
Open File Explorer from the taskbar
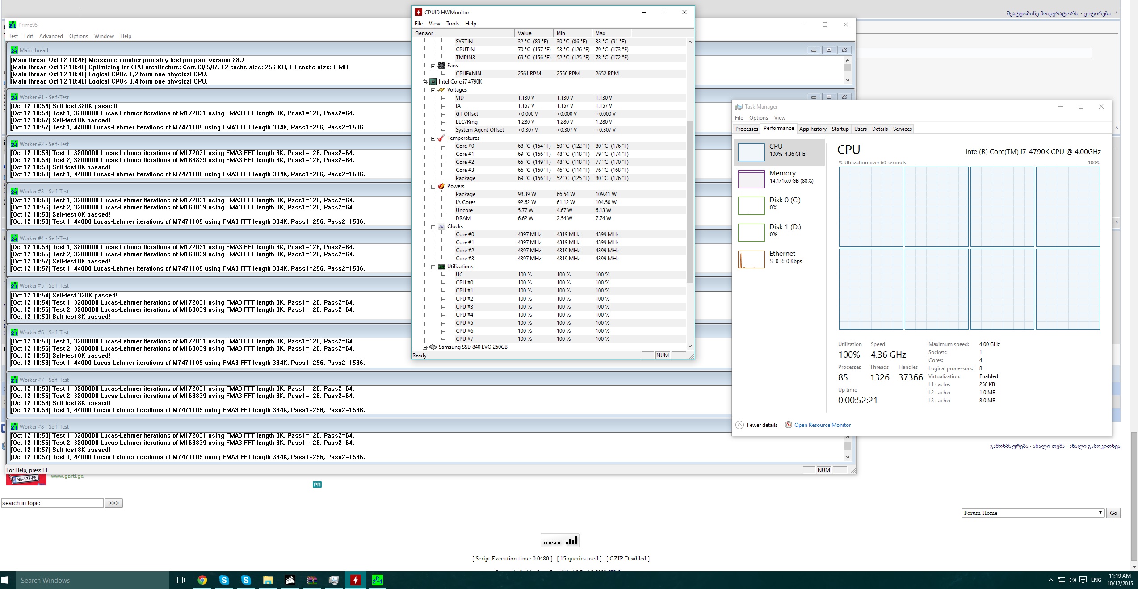click(x=268, y=580)
